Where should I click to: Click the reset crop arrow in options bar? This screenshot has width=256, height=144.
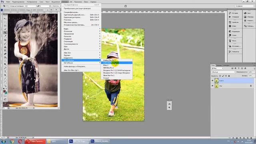click(x=125, y=6)
